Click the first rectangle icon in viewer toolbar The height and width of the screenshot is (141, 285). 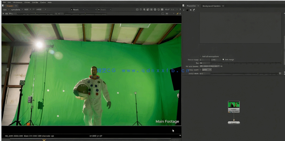137,9
